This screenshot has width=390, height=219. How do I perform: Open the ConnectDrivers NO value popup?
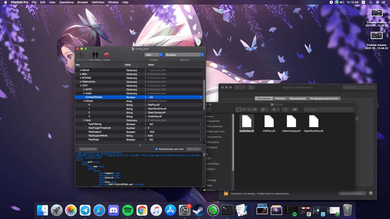(x=175, y=97)
